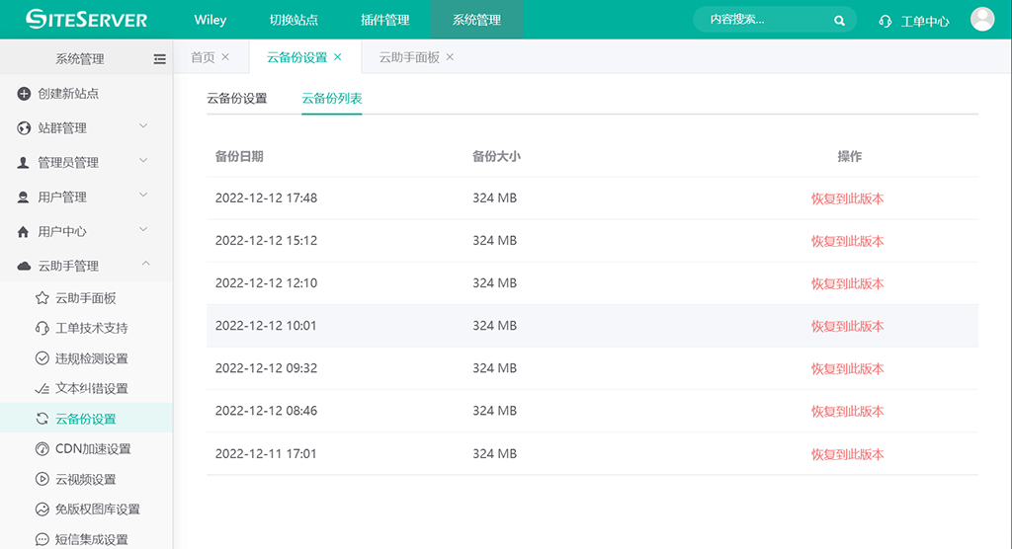Open 插件管理 in top navigation
1012x549 pixels.
[385, 20]
